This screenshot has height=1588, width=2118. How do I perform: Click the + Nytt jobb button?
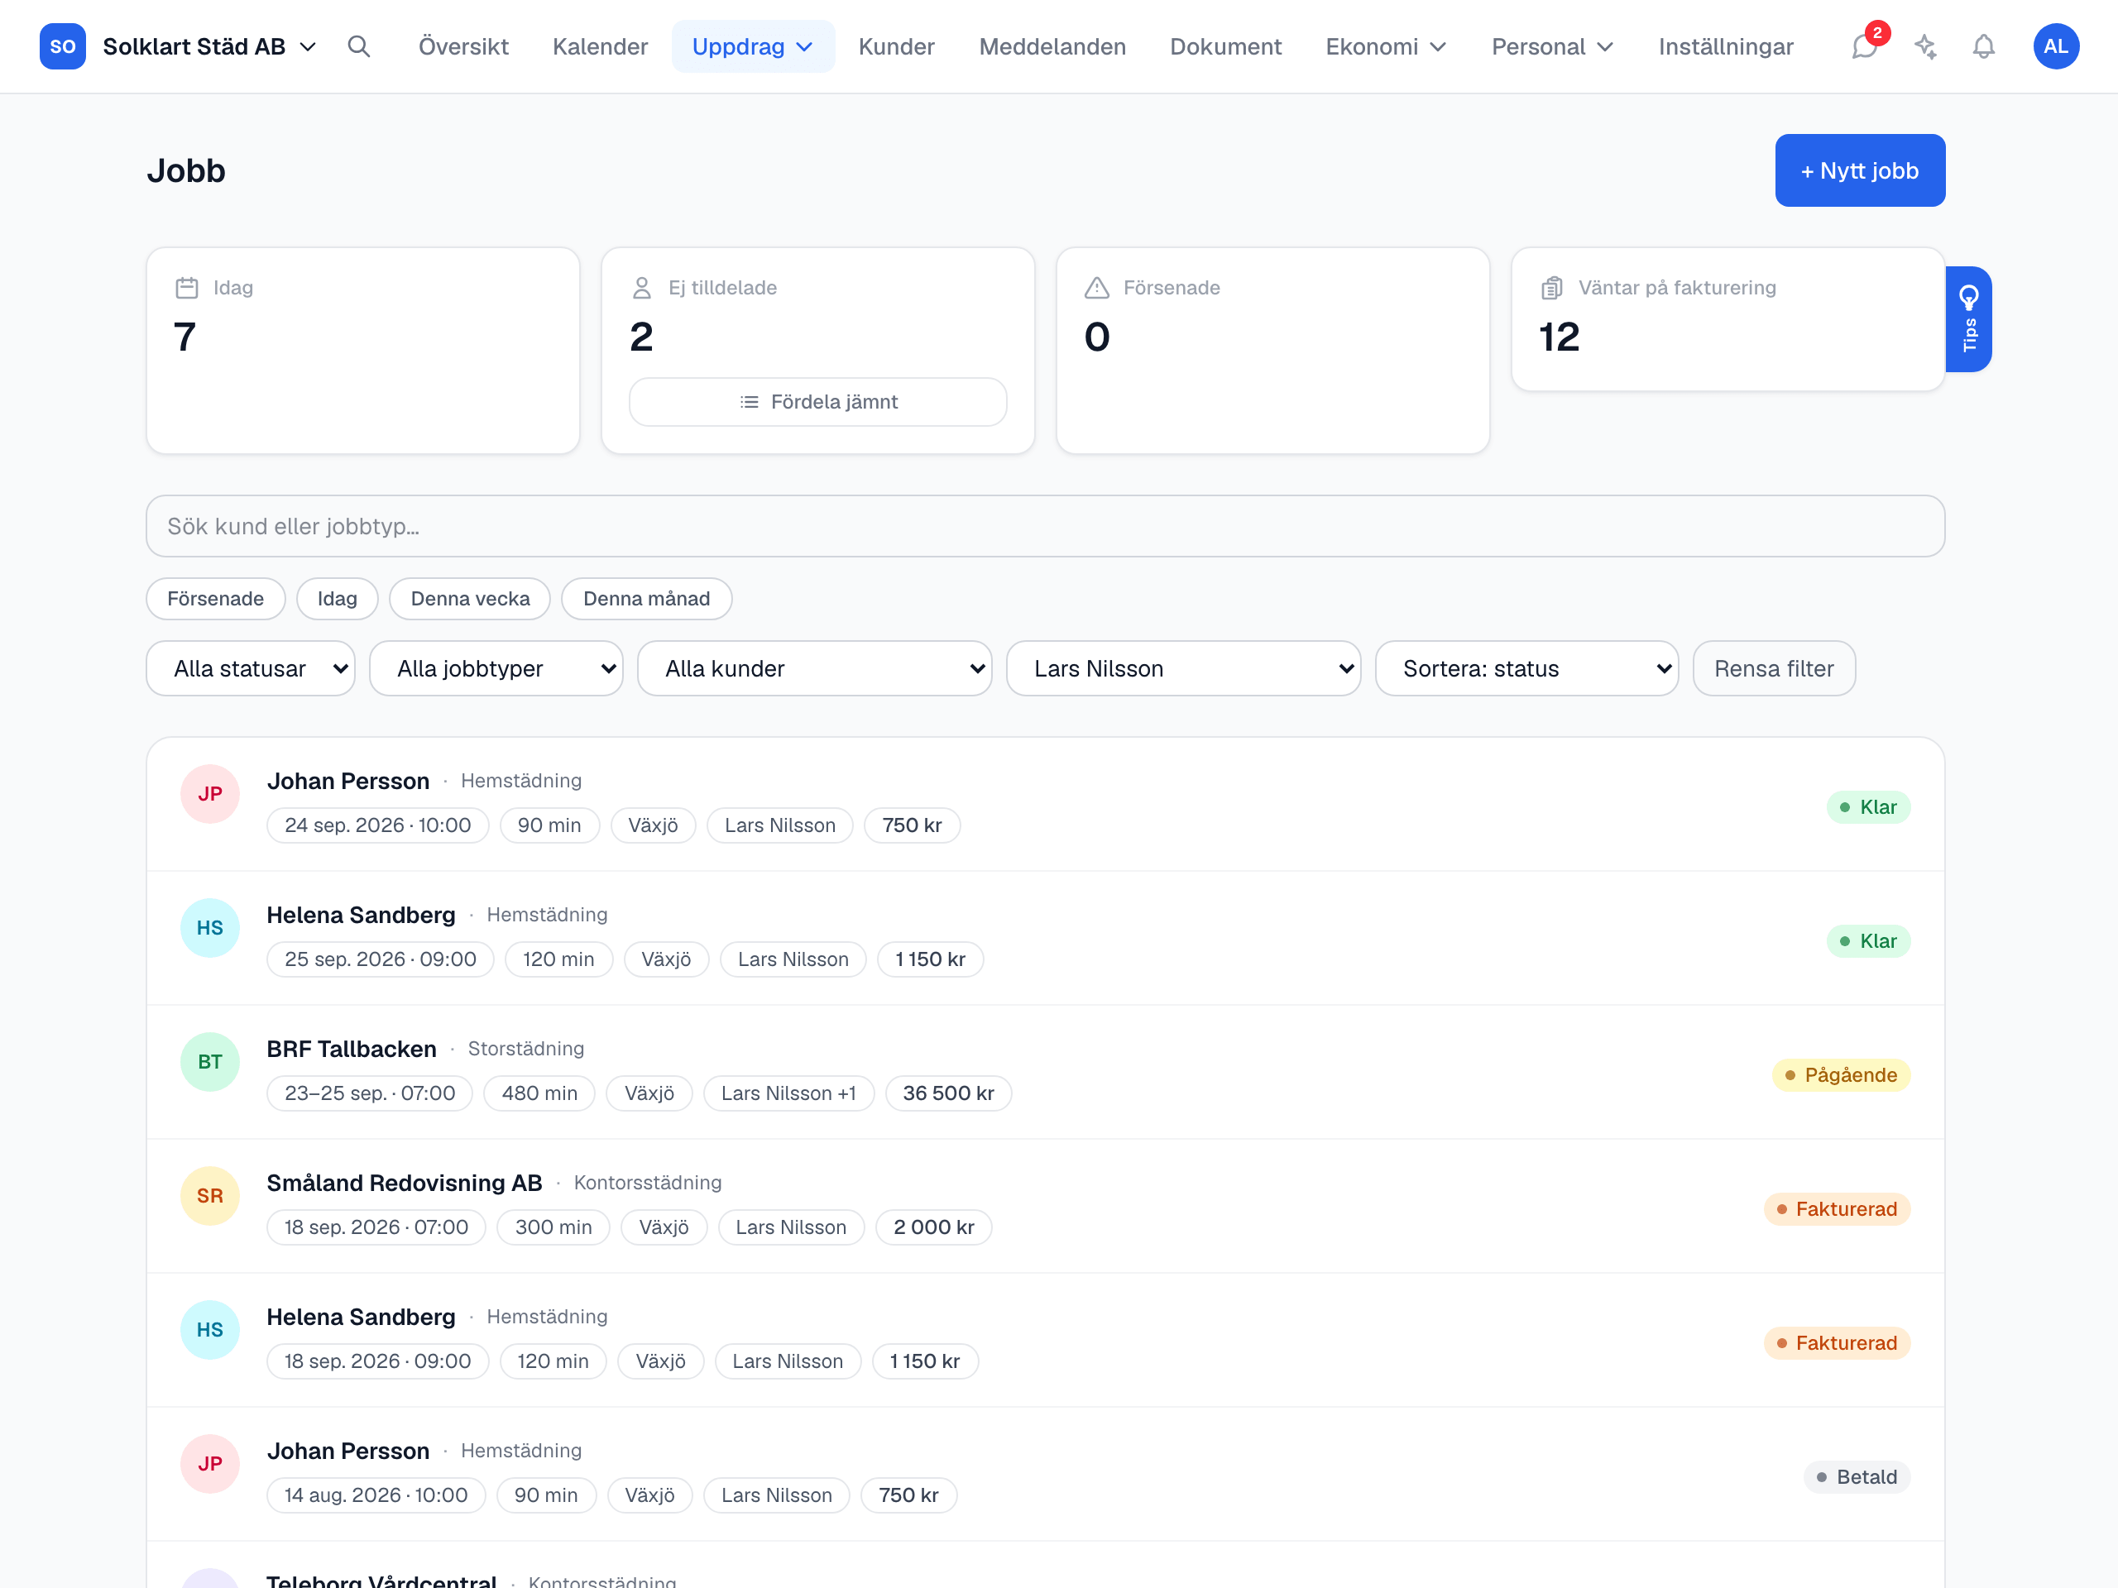tap(1860, 170)
